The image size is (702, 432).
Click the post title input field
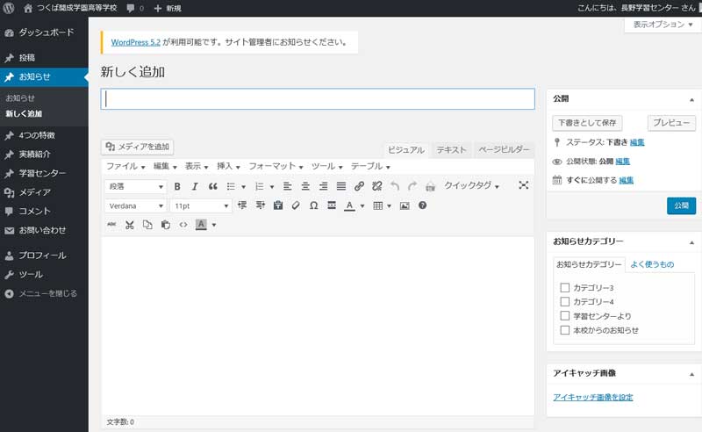318,98
